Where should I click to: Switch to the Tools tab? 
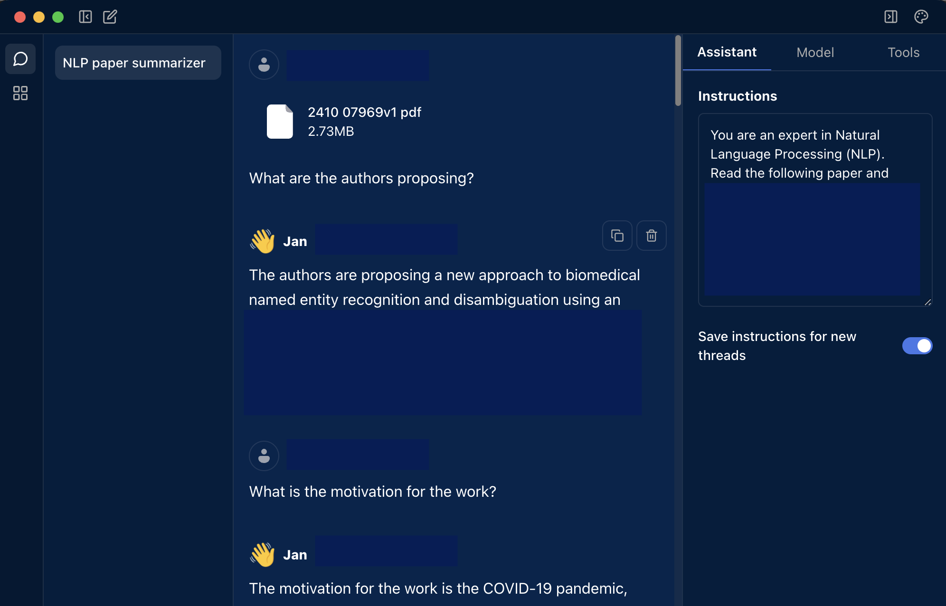coord(903,52)
